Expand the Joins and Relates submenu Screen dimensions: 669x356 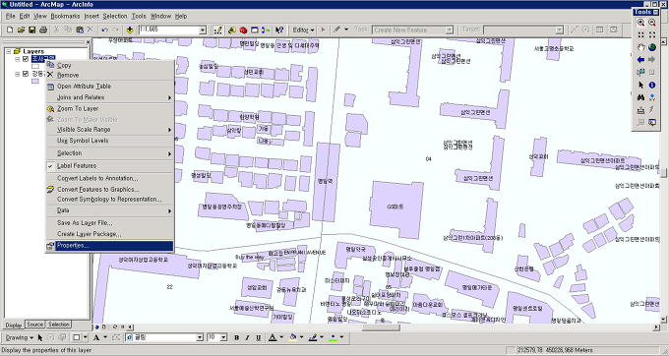tap(109, 97)
